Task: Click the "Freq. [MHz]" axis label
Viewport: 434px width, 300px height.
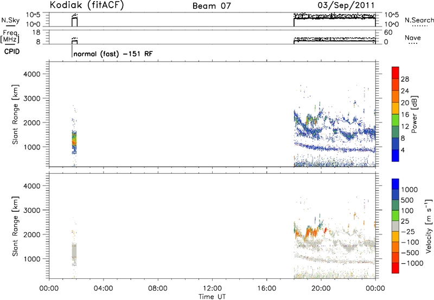Action: (10, 36)
